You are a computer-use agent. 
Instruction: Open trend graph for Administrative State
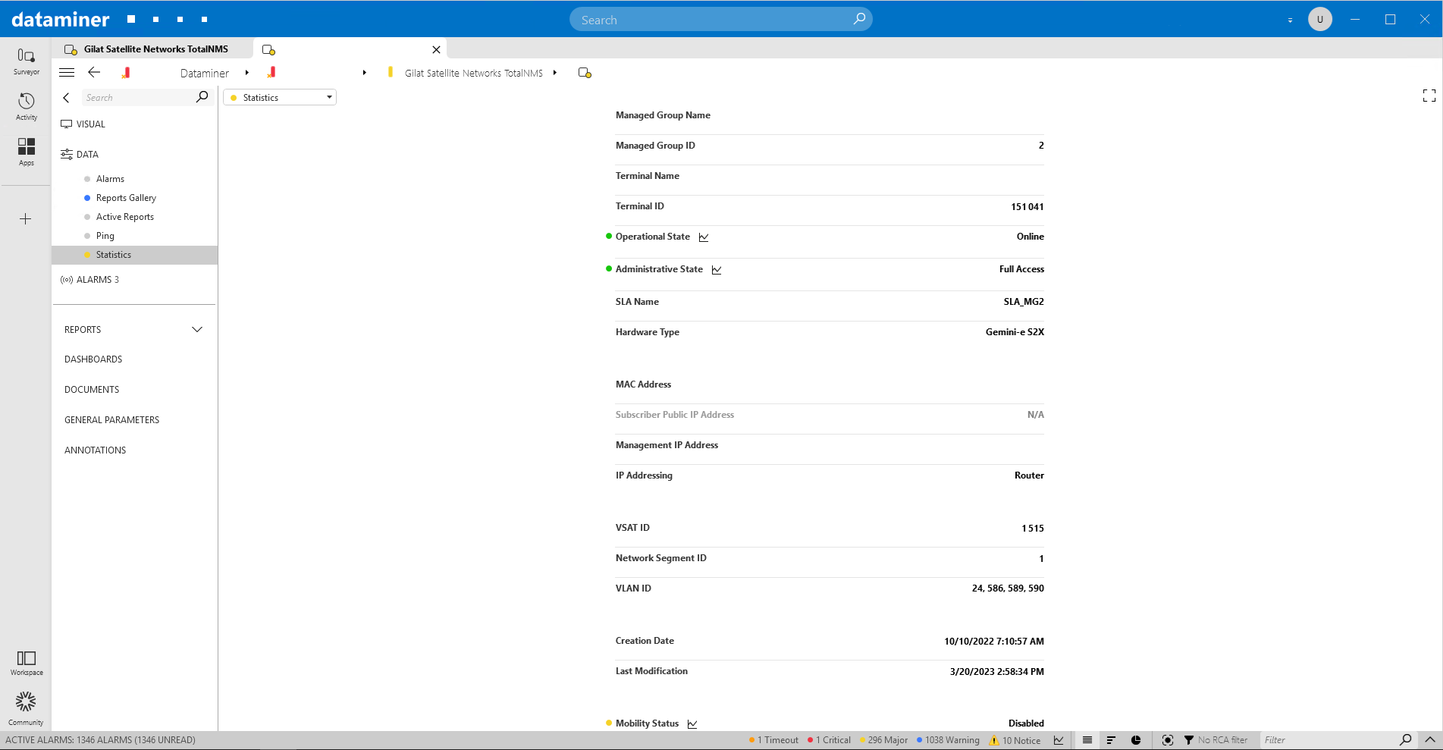coord(717,270)
